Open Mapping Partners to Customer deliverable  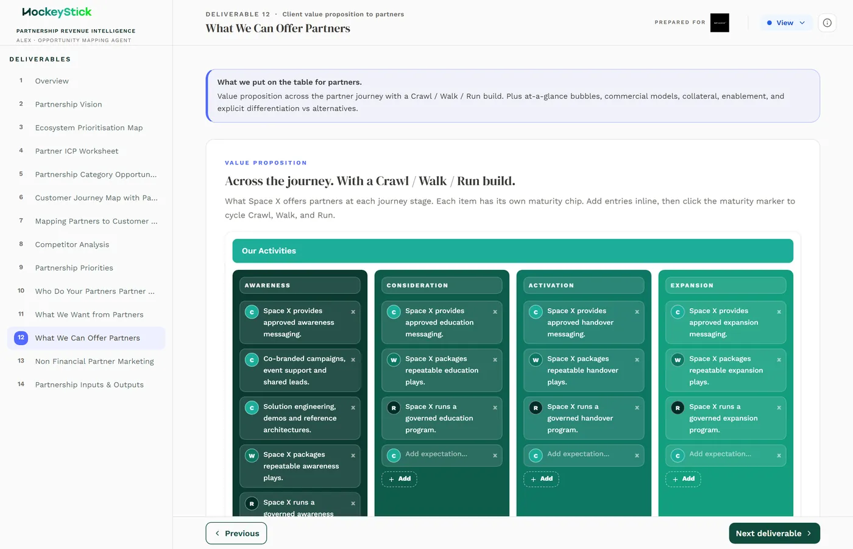pos(86,221)
